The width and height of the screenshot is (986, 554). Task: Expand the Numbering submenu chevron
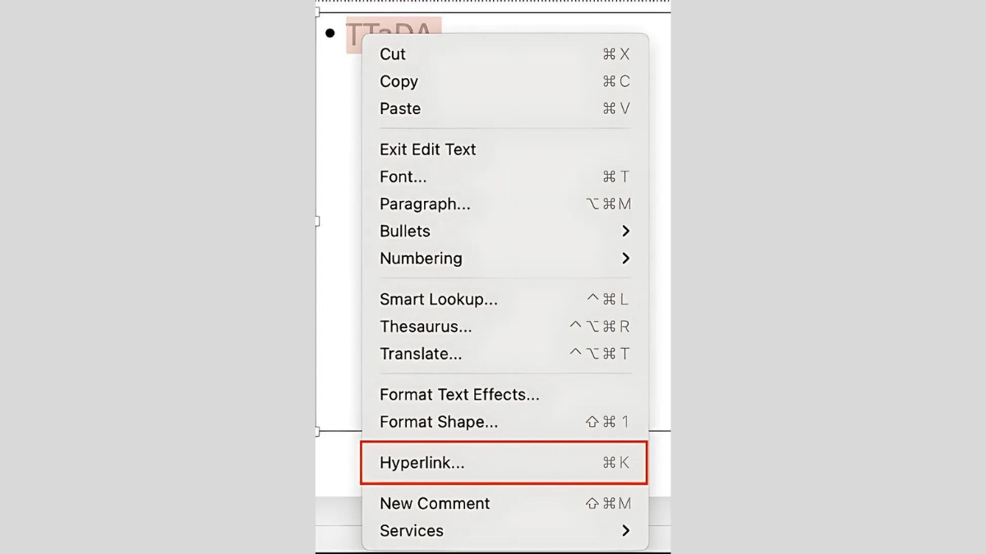click(625, 258)
